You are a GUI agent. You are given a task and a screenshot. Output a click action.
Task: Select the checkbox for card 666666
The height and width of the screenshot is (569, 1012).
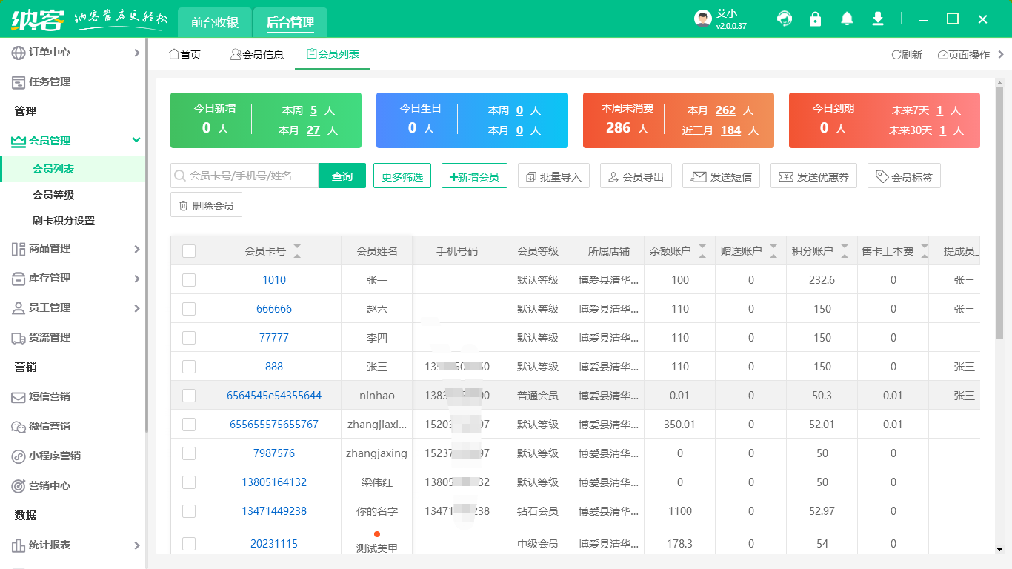pyautogui.click(x=189, y=309)
